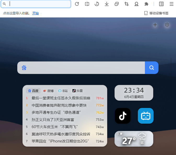Add a new widget with plus icon
The width and height of the screenshot is (176, 155).
click(155, 25)
